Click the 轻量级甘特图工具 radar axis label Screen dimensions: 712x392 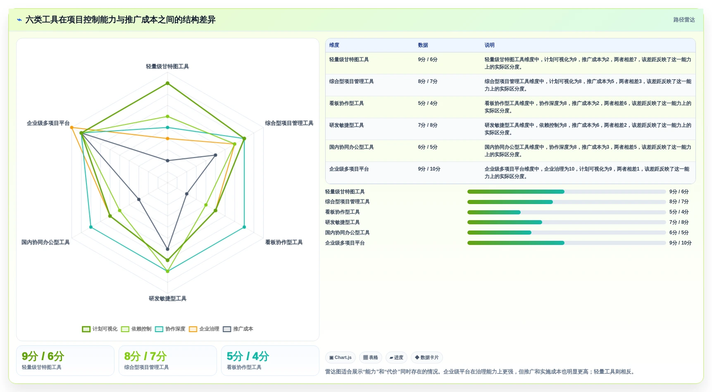(167, 67)
